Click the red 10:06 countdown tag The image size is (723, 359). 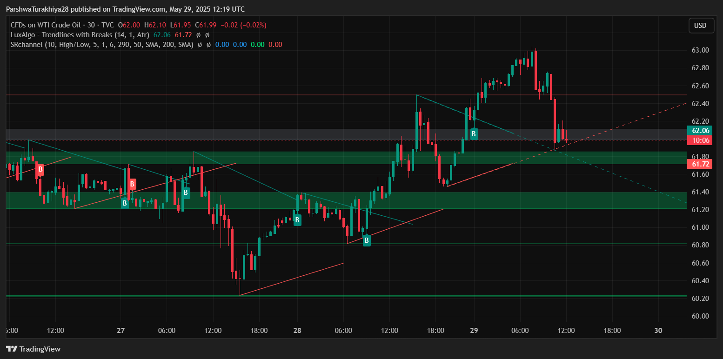700,140
